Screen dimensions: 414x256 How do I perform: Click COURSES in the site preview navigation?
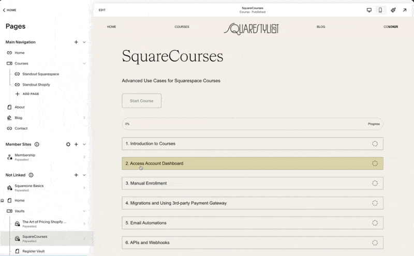coord(182,27)
